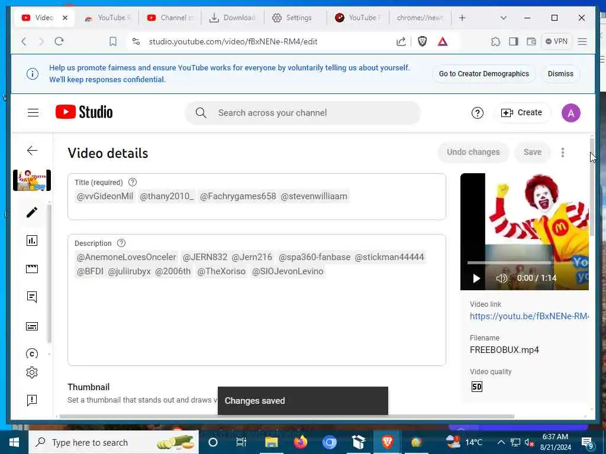Image resolution: width=606 pixels, height=454 pixels.
Task: Click the Search across your channel box
Action: point(302,113)
